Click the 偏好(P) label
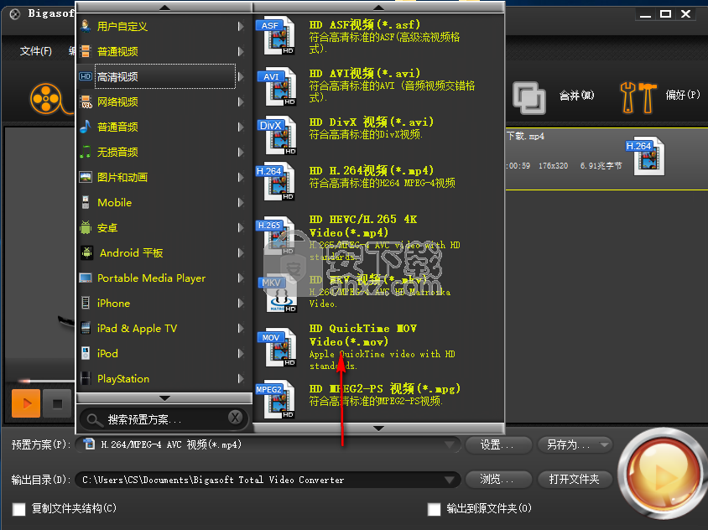 pos(683,95)
